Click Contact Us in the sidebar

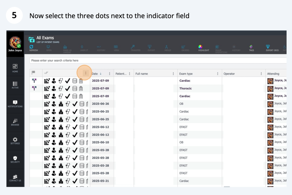[x=15, y=178]
